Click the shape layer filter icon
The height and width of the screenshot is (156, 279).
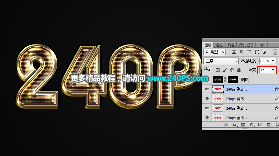[x=256, y=52]
